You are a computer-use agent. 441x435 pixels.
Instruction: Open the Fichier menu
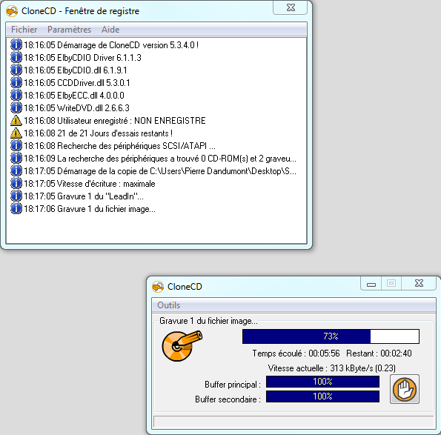(x=24, y=30)
